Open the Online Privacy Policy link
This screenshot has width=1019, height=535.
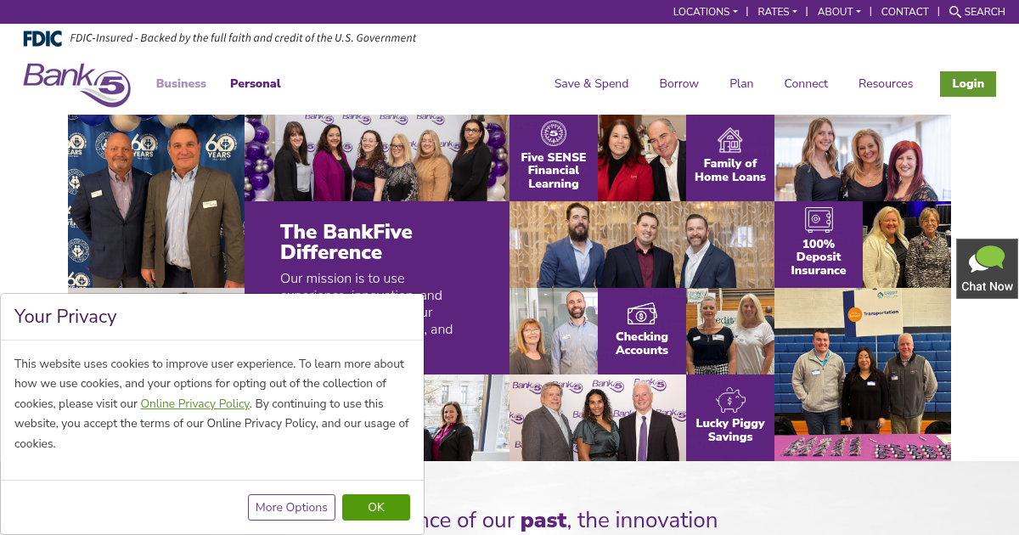pos(194,403)
